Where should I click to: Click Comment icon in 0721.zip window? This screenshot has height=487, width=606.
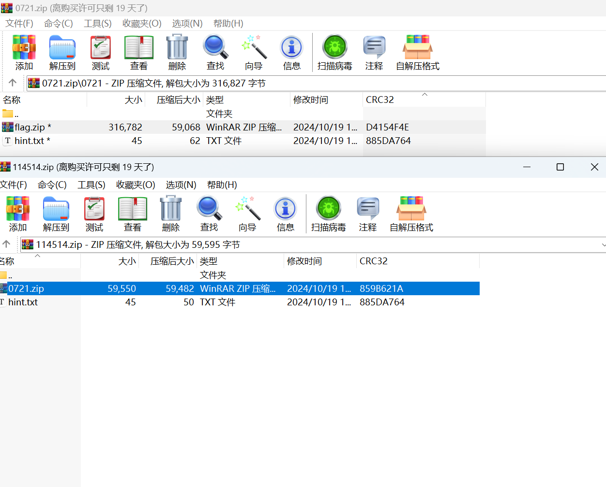(374, 47)
